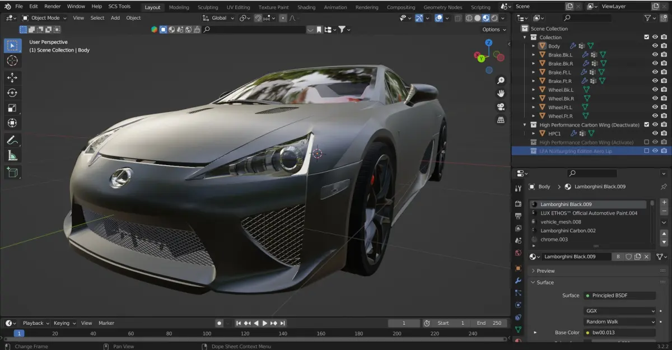Enable LFA Nürburgring Edition Aero Lip checkbox

pos(646,151)
